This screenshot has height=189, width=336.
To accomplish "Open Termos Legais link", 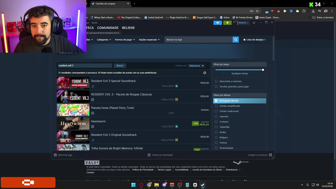I will 164,170.
